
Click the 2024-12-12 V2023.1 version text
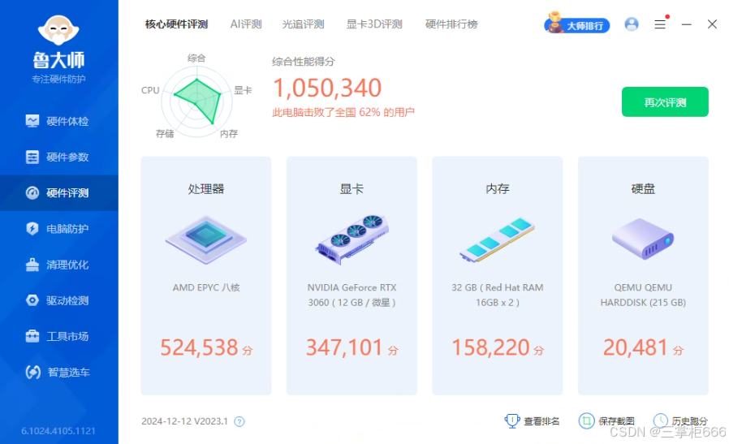[x=184, y=421]
